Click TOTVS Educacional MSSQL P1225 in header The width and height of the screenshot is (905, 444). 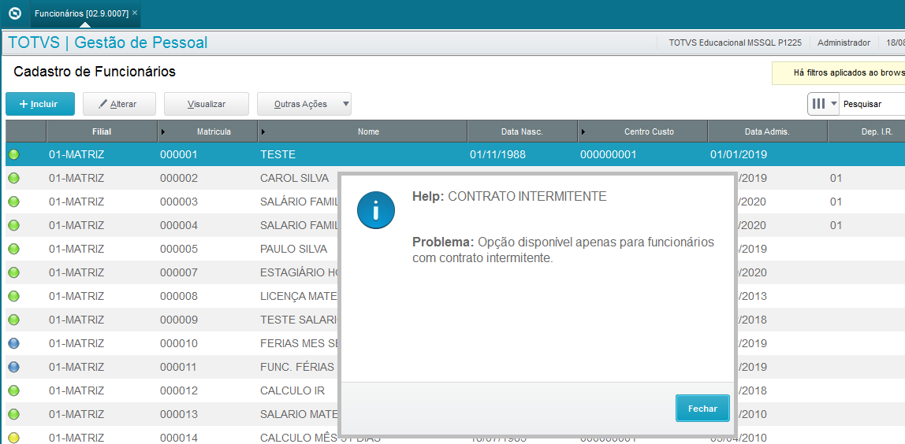(x=736, y=43)
